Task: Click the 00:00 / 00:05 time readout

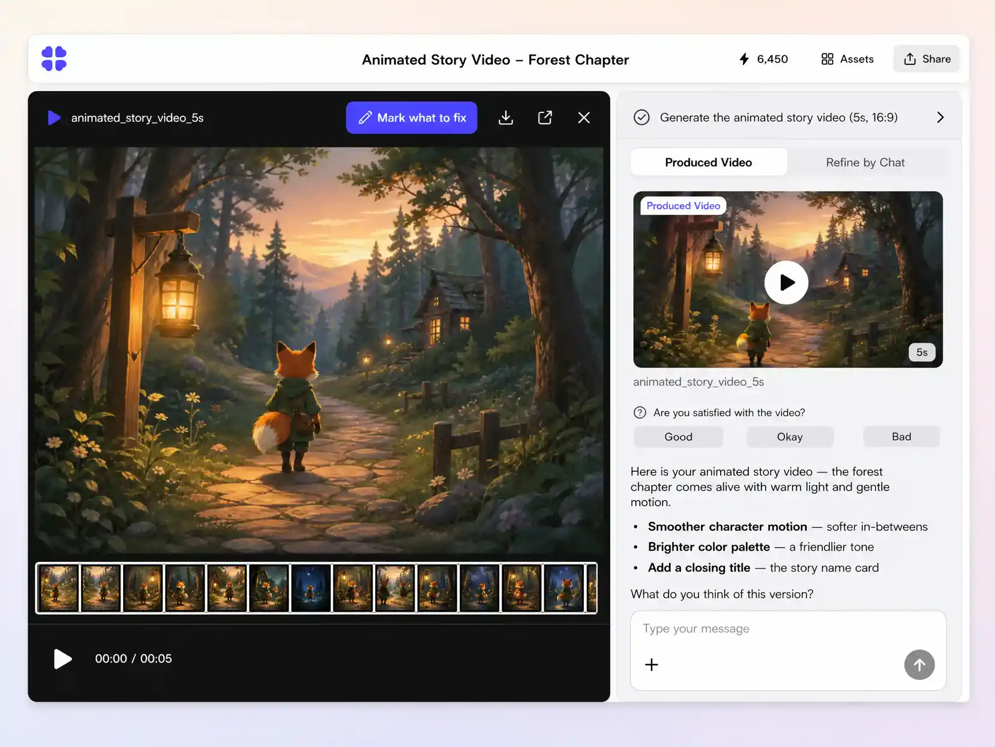Action: pos(133,659)
